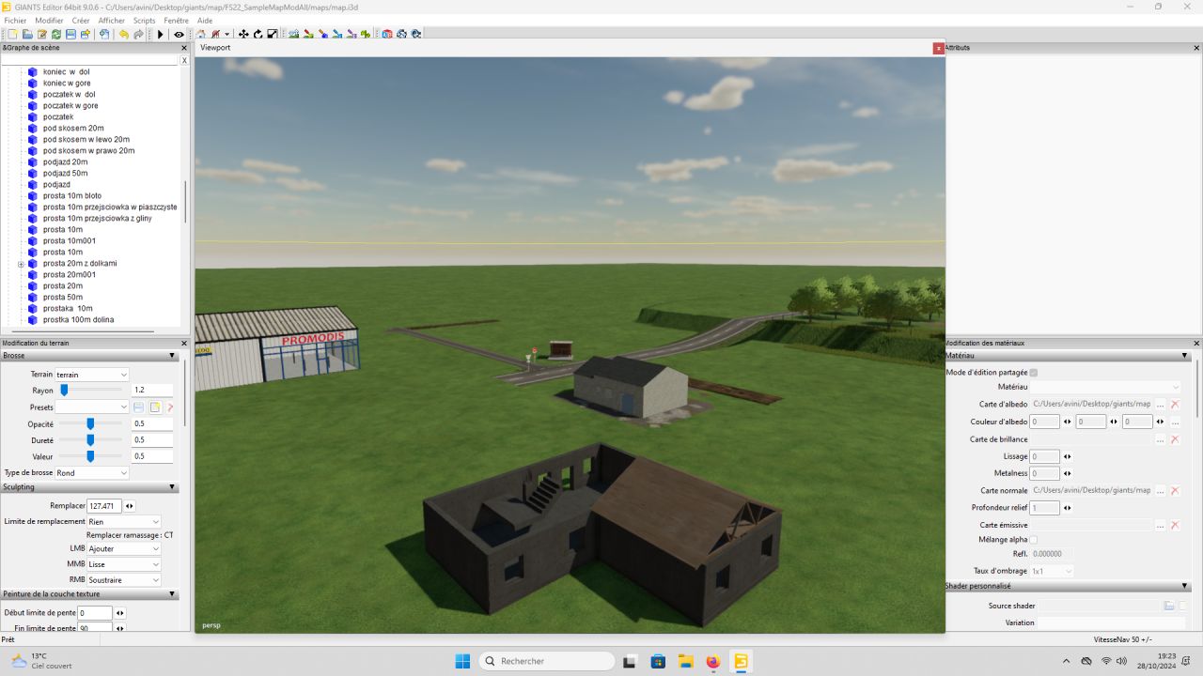This screenshot has width=1203, height=676.
Task: Click the eye visibility icon in toolbar
Action: [x=179, y=35]
